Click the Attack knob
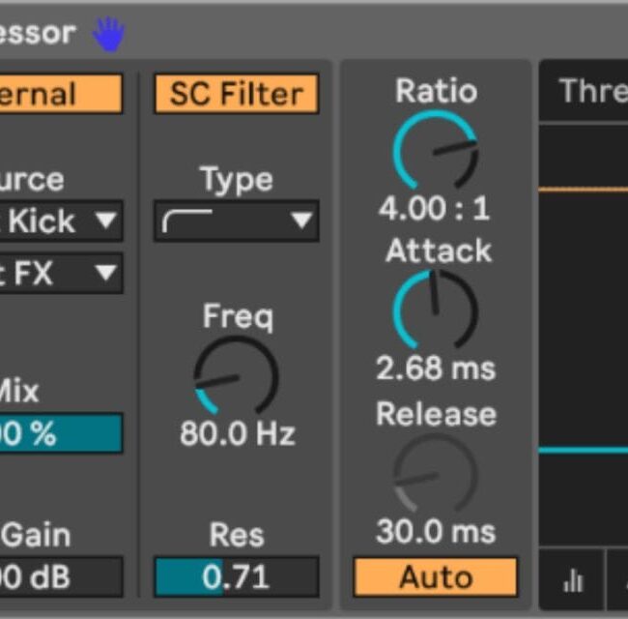The width and height of the screenshot is (628, 619). click(x=435, y=310)
